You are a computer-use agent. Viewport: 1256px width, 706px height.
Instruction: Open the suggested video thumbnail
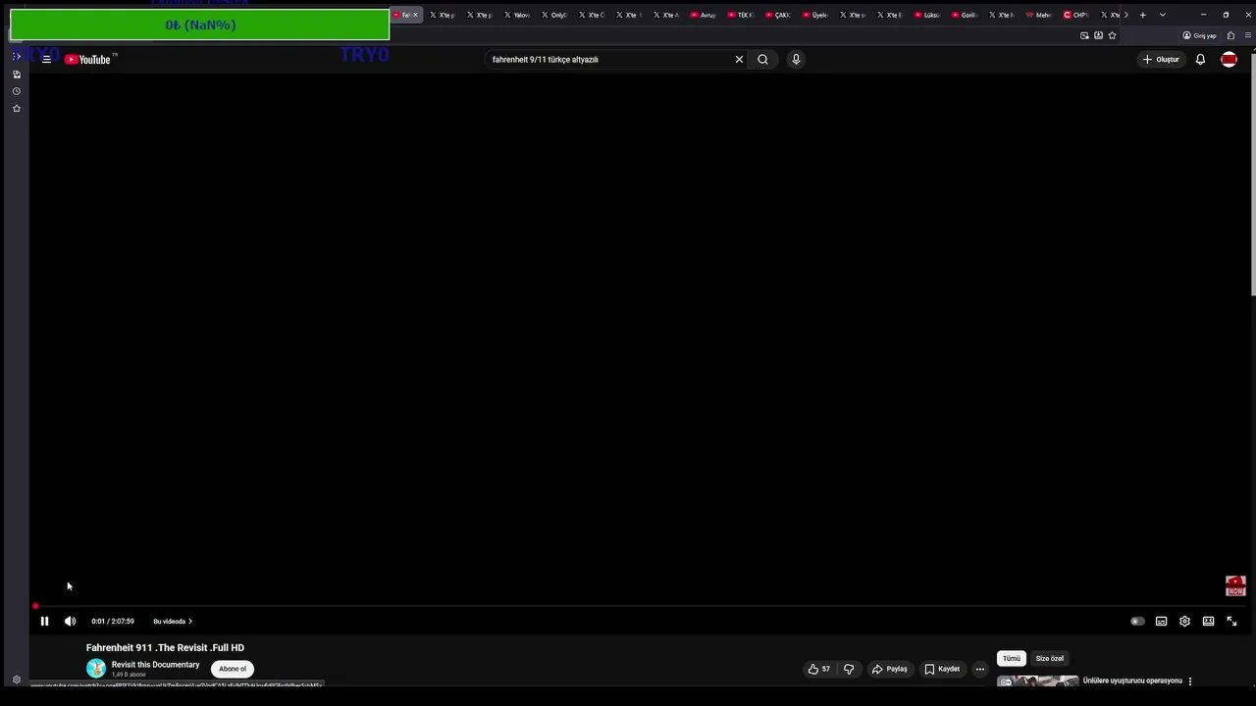click(1038, 681)
